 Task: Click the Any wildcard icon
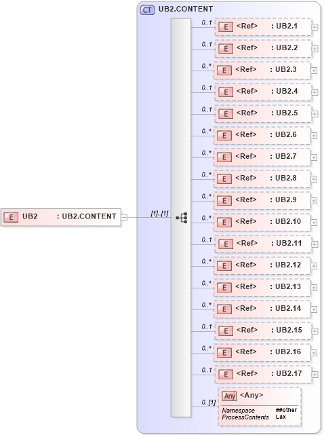pos(229,396)
